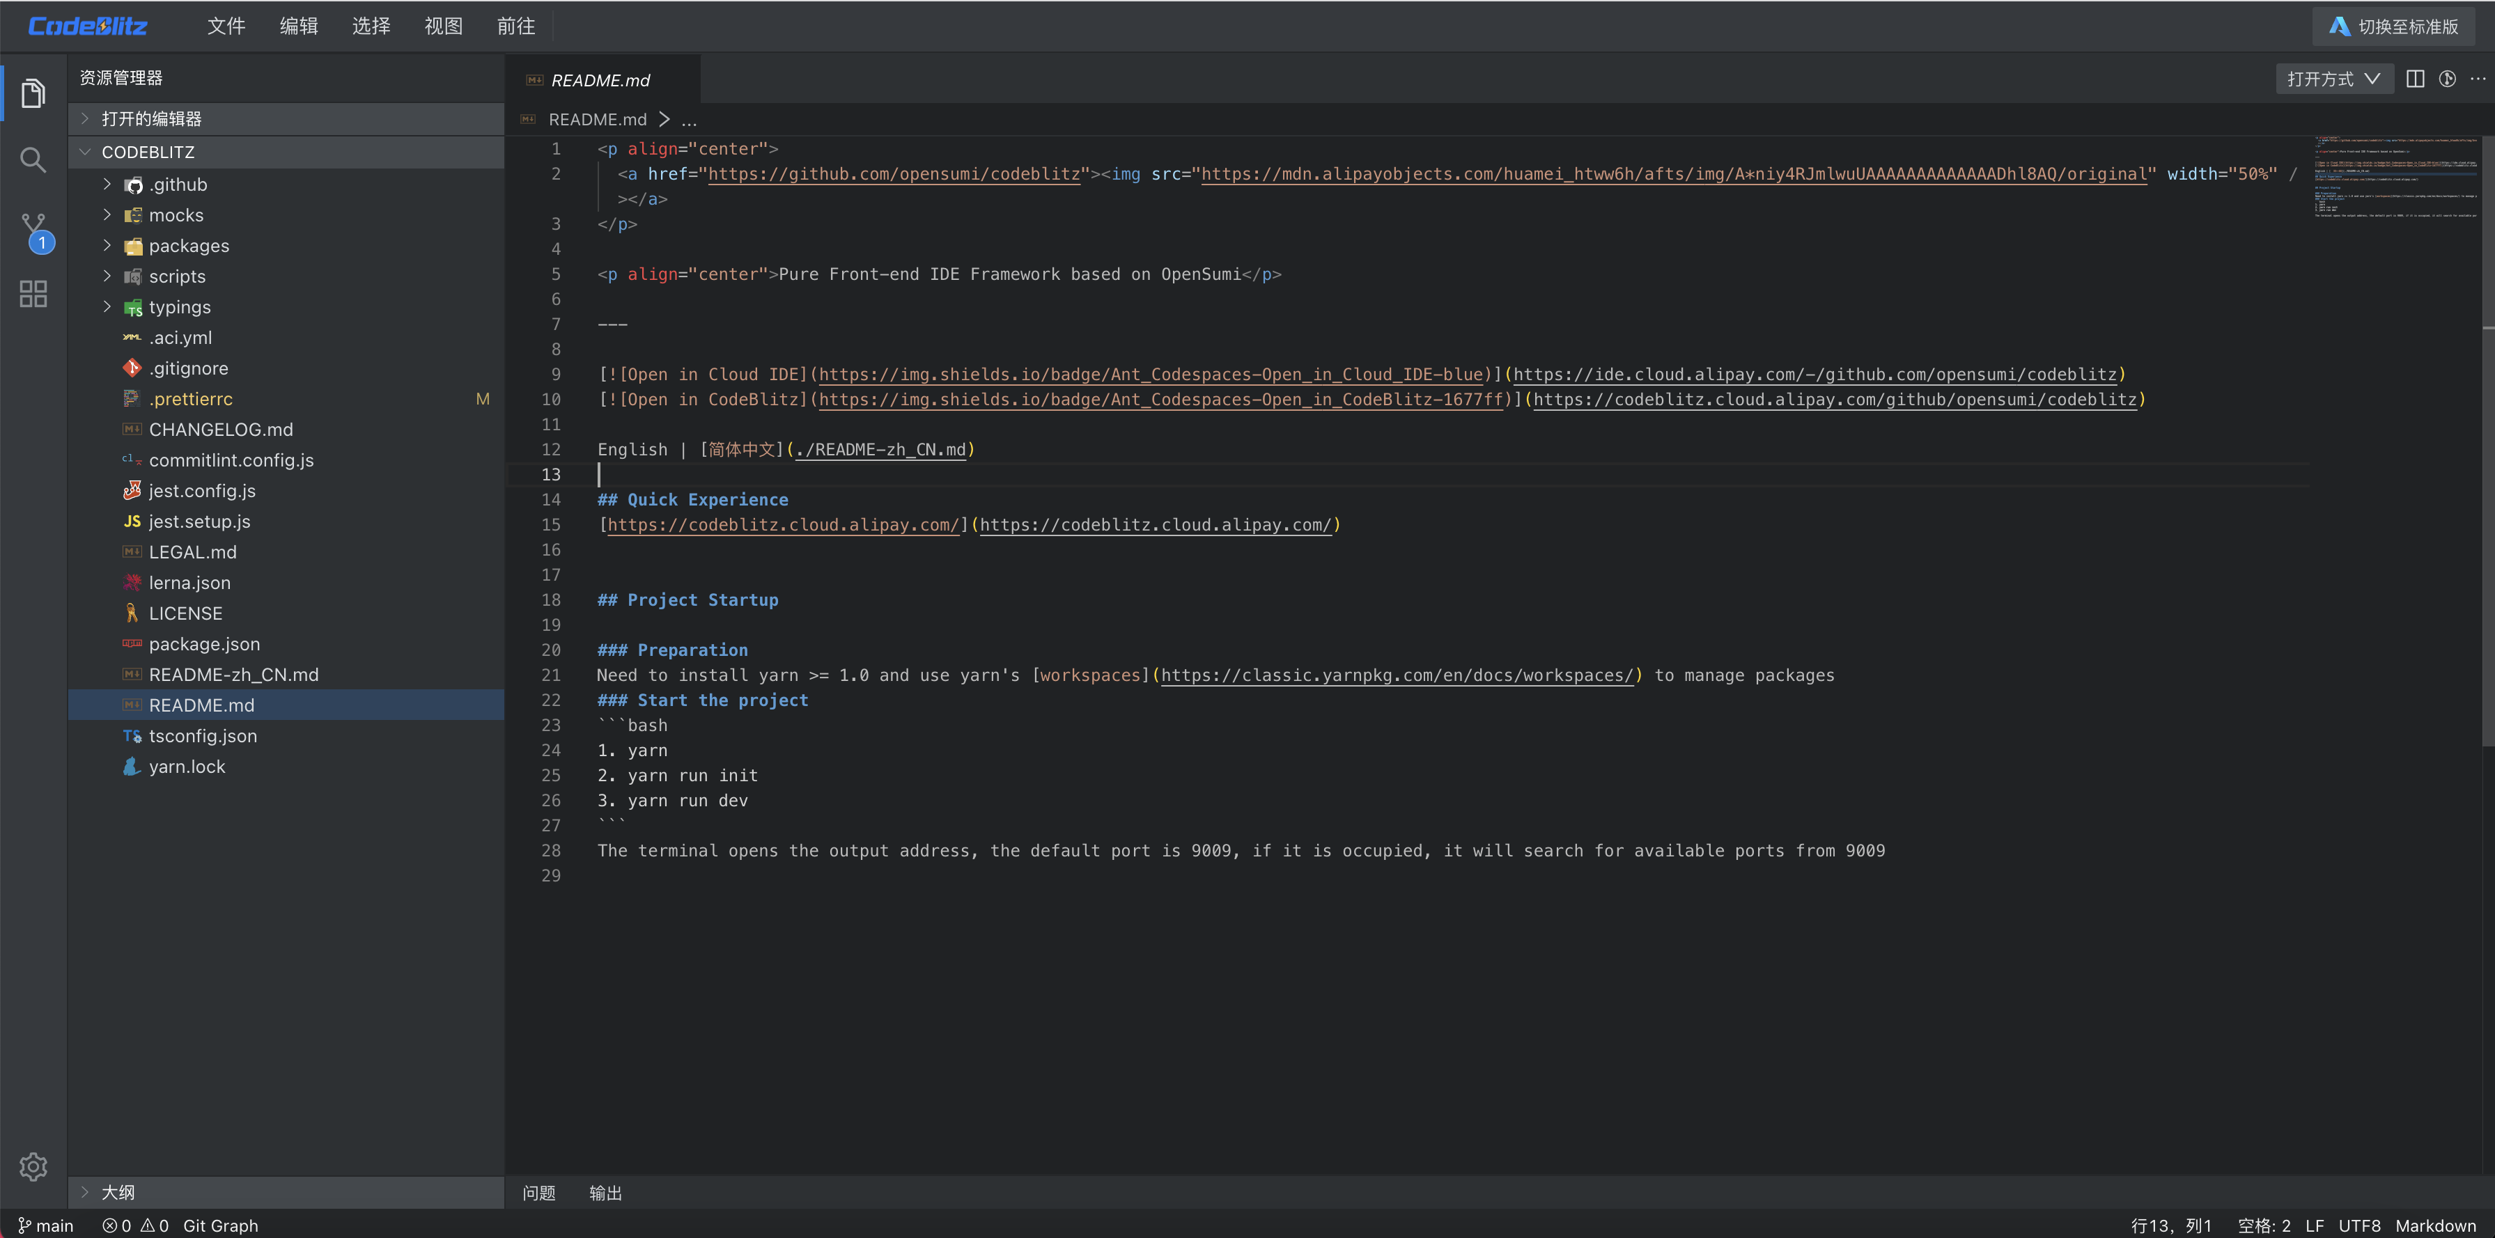Open the Extensions grid icon in activity bar
This screenshot has height=1238, width=2495.
(x=32, y=293)
